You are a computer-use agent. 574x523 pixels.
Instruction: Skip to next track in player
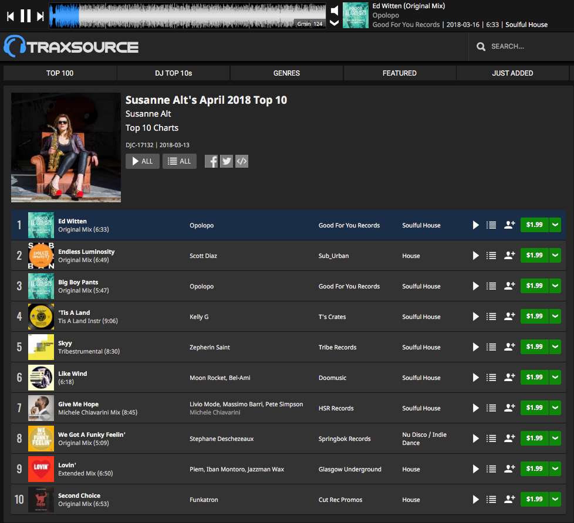tap(40, 16)
